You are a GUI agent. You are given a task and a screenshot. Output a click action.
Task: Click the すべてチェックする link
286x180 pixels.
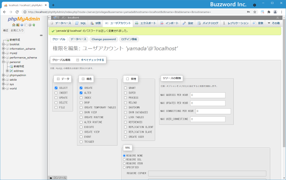[92, 60]
